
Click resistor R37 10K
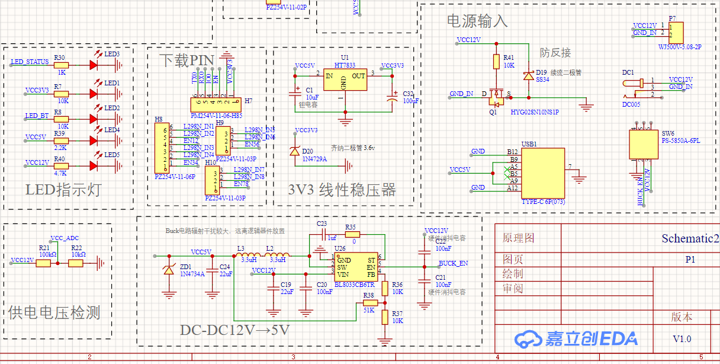tap(384, 317)
